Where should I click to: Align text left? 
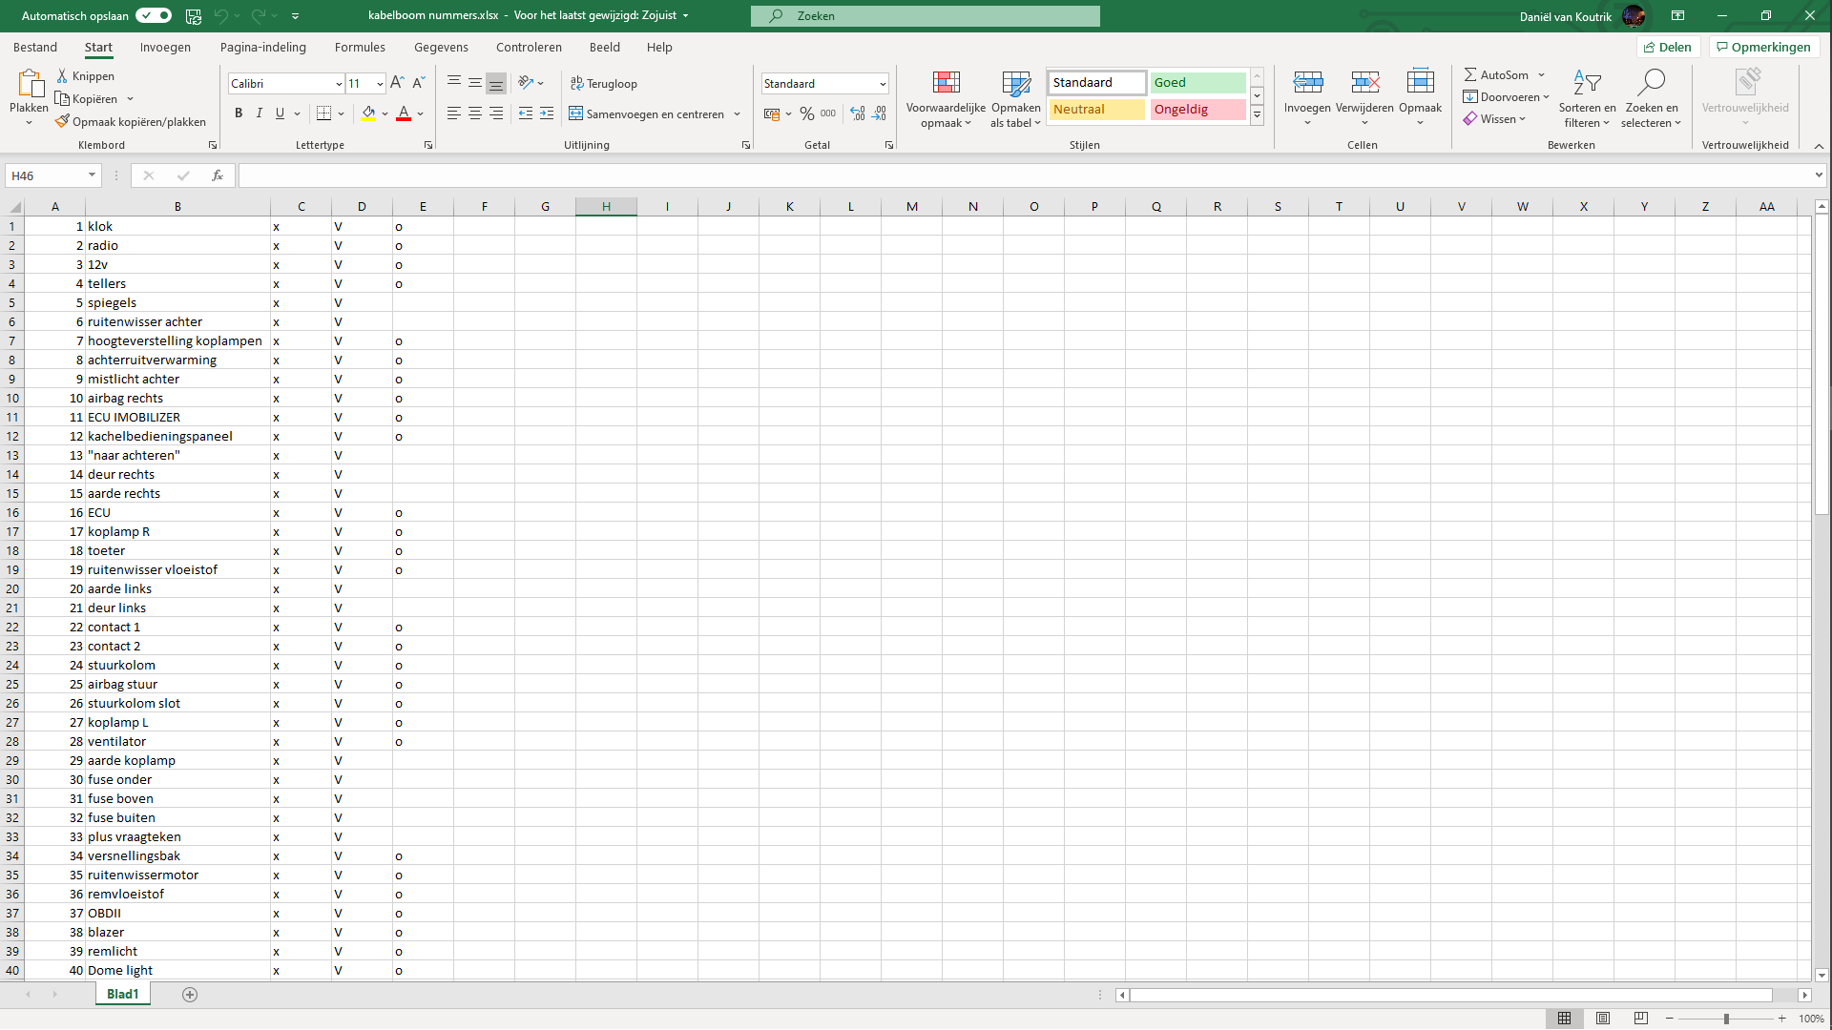pos(454,113)
